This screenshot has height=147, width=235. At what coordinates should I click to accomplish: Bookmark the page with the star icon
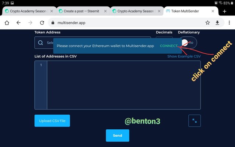[x=207, y=23]
